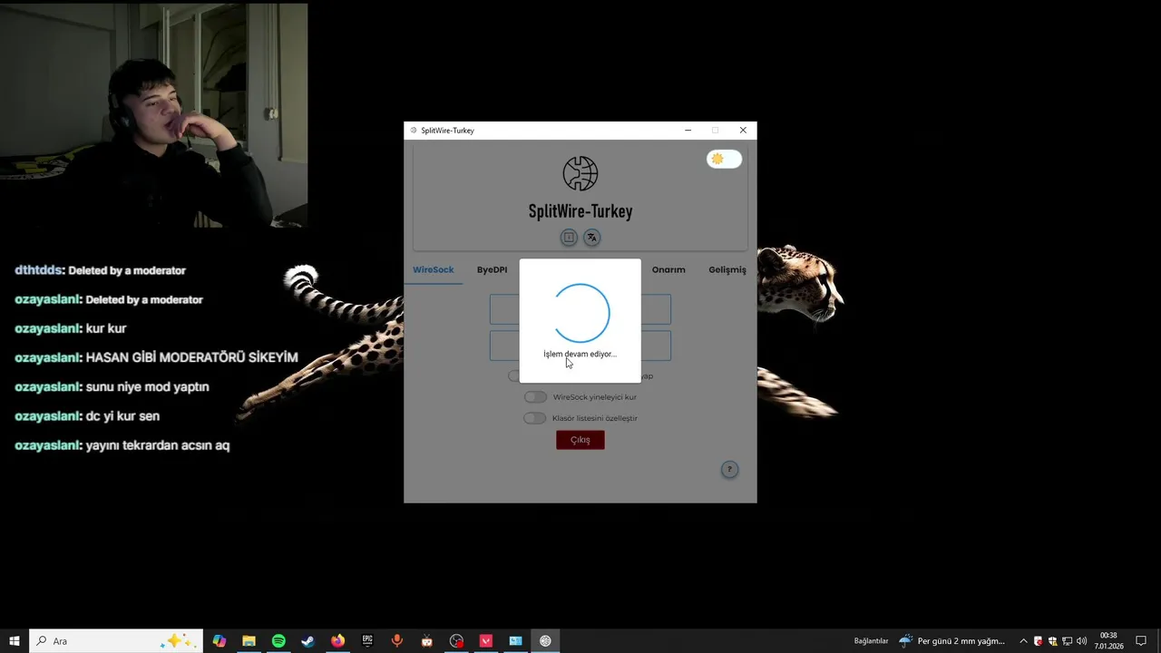Expand the hidden tray icons chevron
Image resolution: width=1161 pixels, height=653 pixels.
[x=1023, y=641]
